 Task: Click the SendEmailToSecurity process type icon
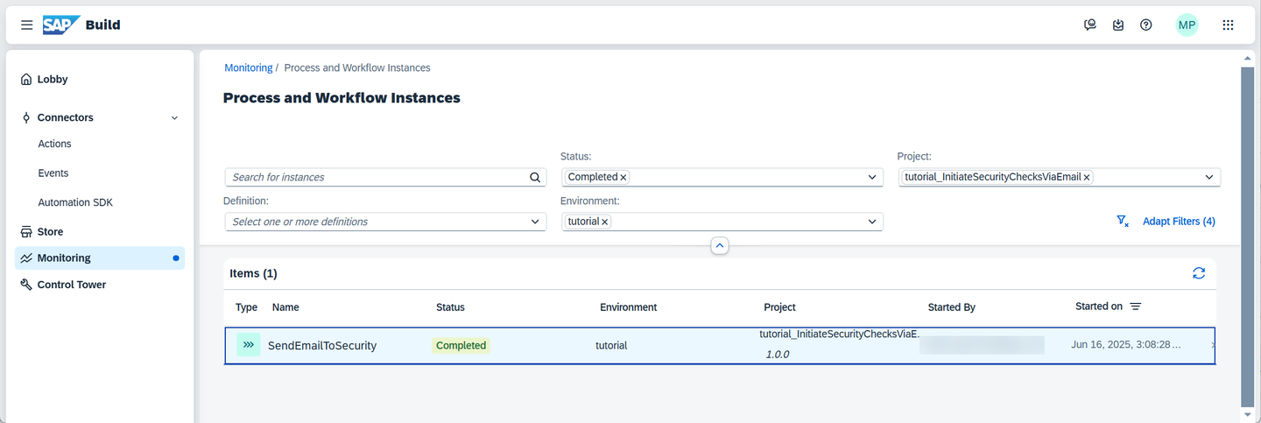coord(249,345)
